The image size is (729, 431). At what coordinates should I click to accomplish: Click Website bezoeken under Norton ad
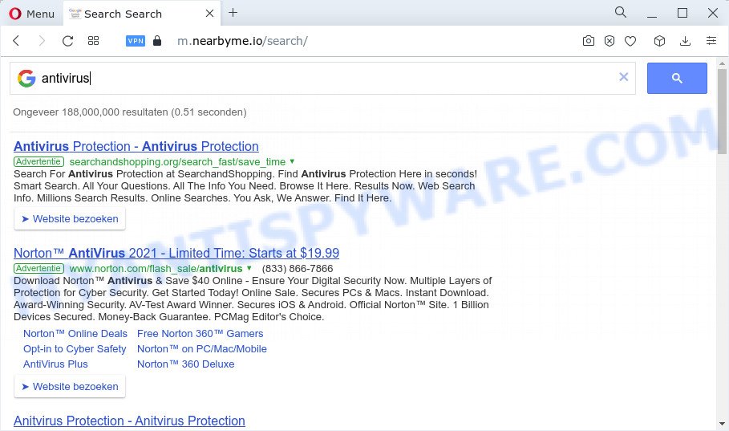click(70, 387)
